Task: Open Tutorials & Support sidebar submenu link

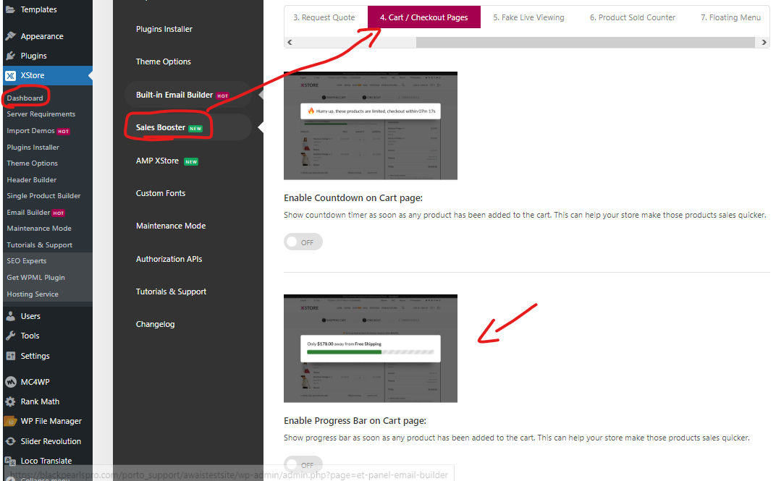Action: coord(40,245)
